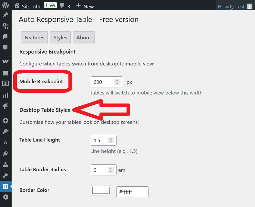Open Posts via the pushpin sidebar icon
This screenshot has width=255, height=207.
(5, 15)
